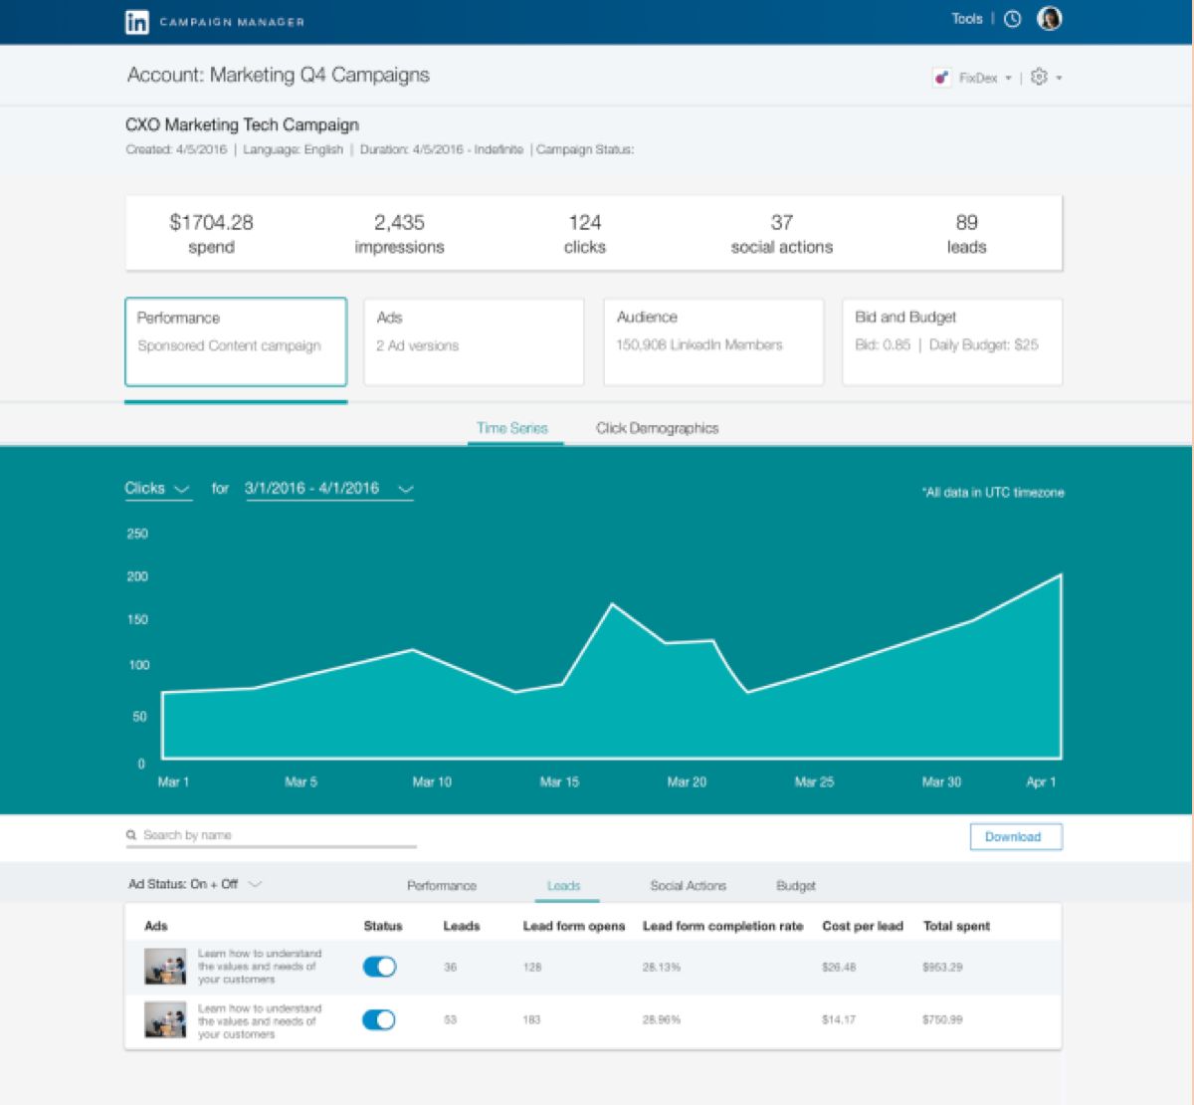Switch to the Click Demographics tab

coord(657,428)
